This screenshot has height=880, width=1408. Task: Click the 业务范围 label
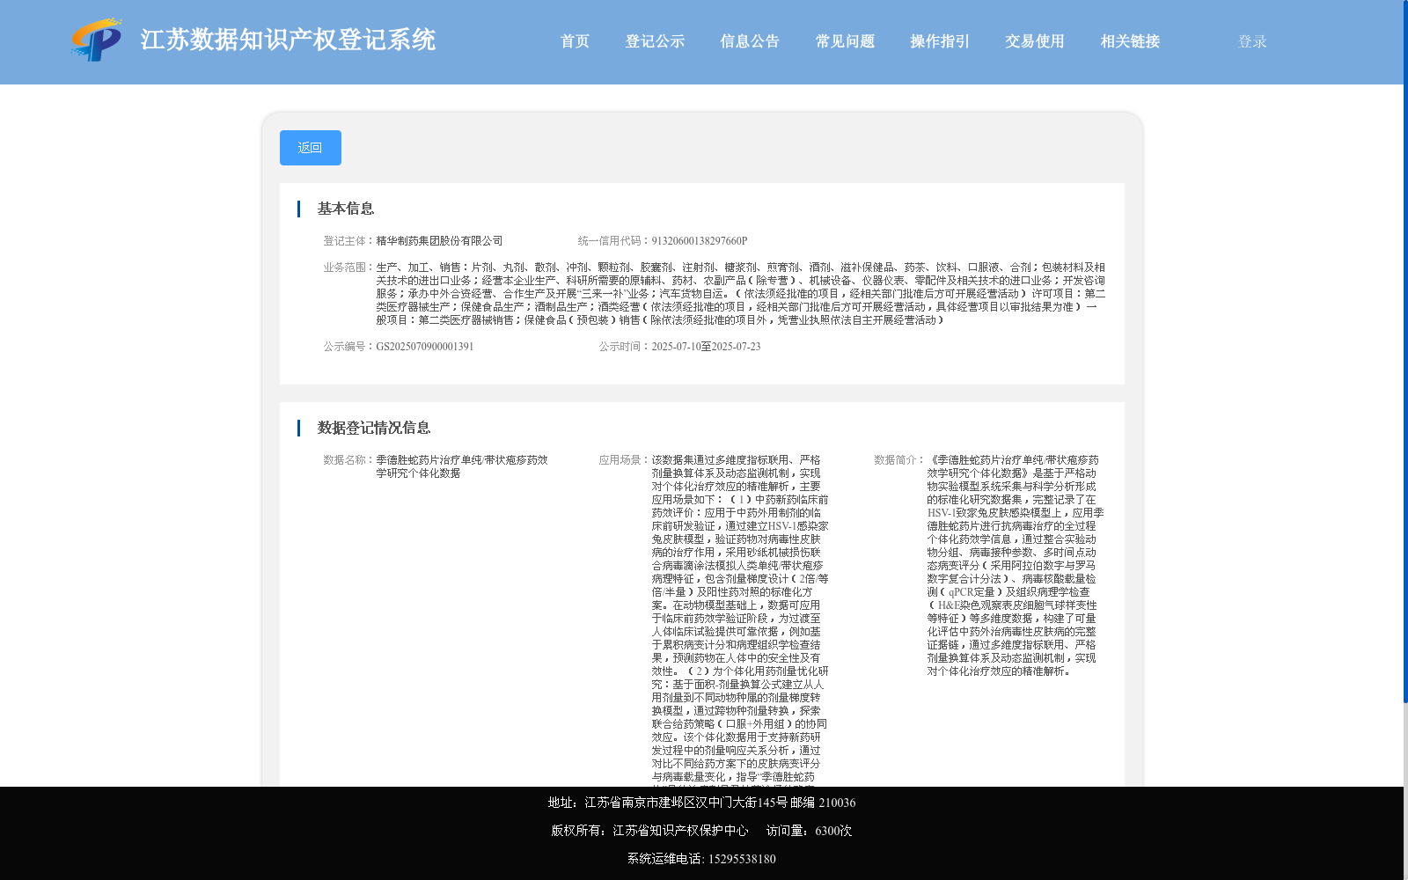click(x=347, y=268)
